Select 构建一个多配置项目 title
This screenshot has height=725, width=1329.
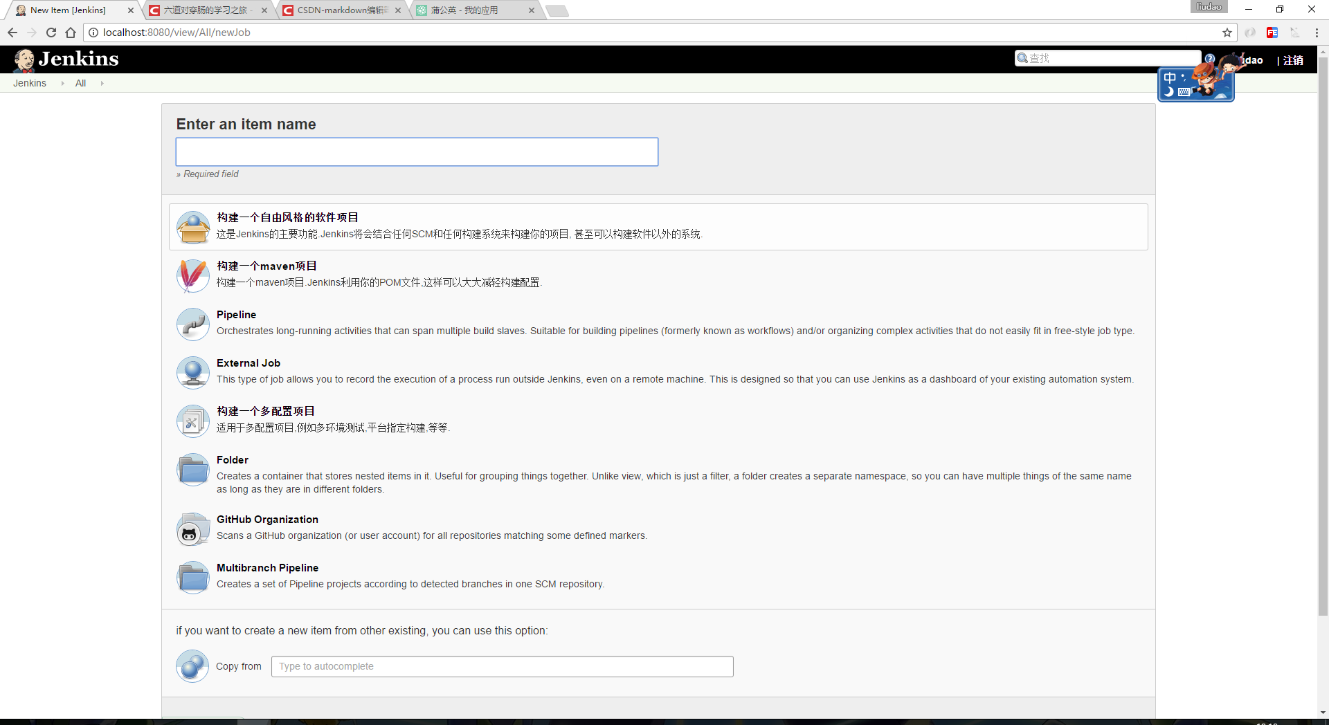tap(266, 411)
